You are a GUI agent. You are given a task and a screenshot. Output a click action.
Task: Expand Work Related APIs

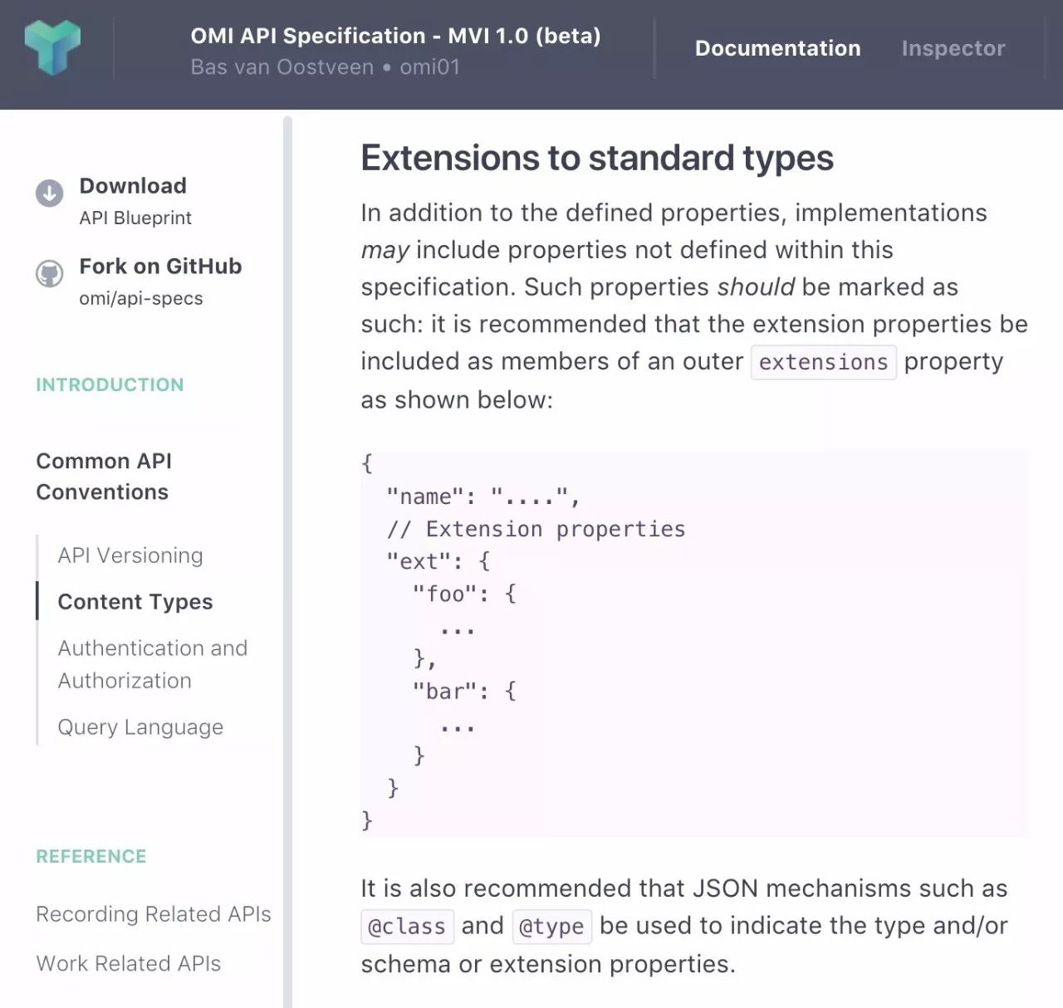129,964
